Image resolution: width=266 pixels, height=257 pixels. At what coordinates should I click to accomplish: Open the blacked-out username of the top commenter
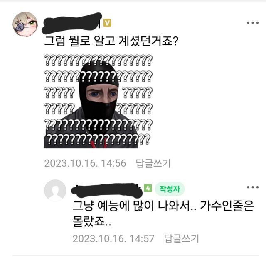tap(72, 23)
